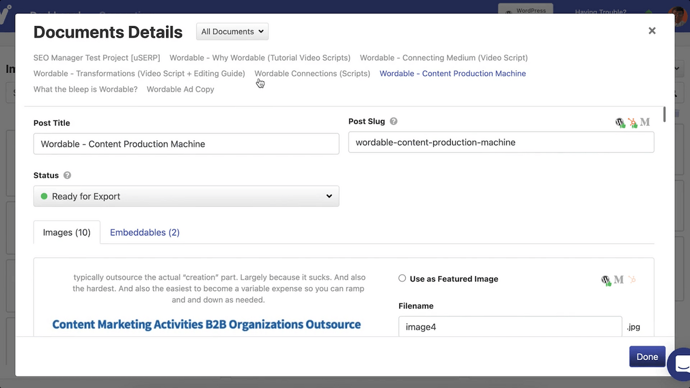This screenshot has width=690, height=388.
Task: Click the Medium icon above Post Slug
Action: click(645, 122)
